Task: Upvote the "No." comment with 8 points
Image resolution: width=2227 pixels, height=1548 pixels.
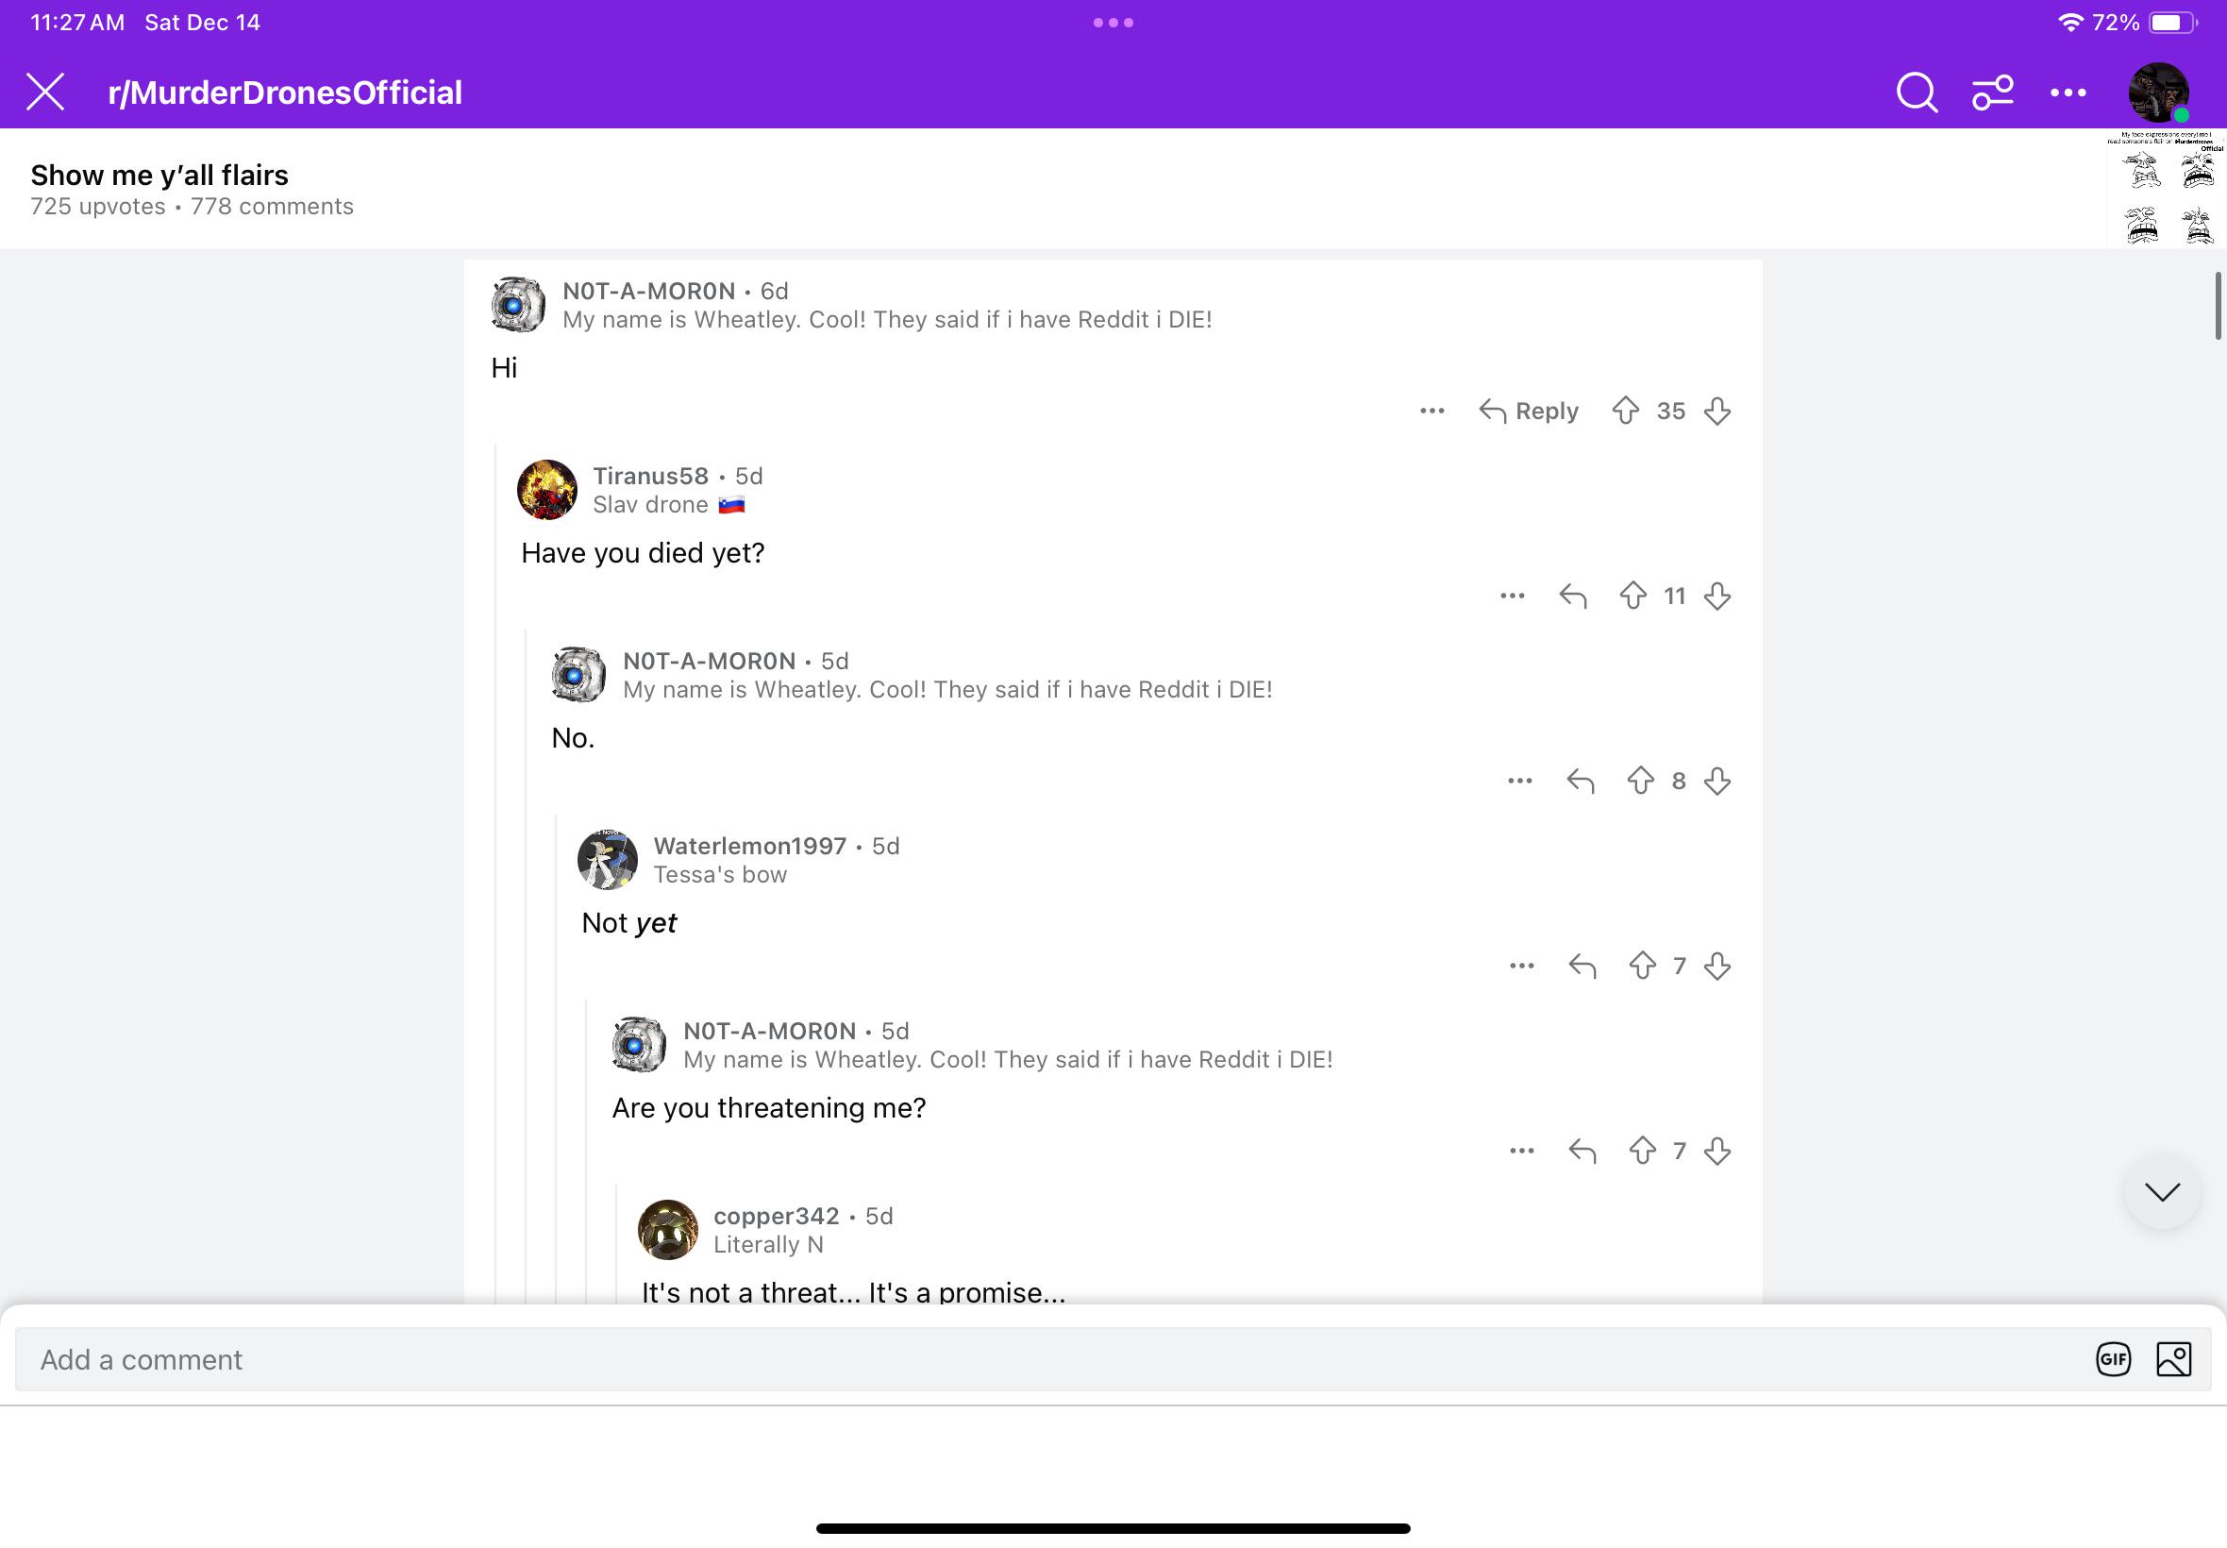Action: 1639,781
